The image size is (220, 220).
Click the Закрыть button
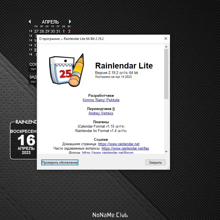coord(155,163)
